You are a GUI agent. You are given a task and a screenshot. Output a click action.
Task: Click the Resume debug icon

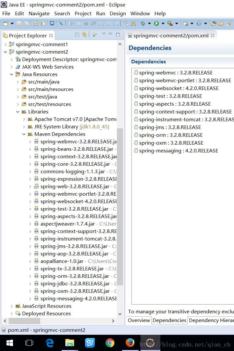71,23
